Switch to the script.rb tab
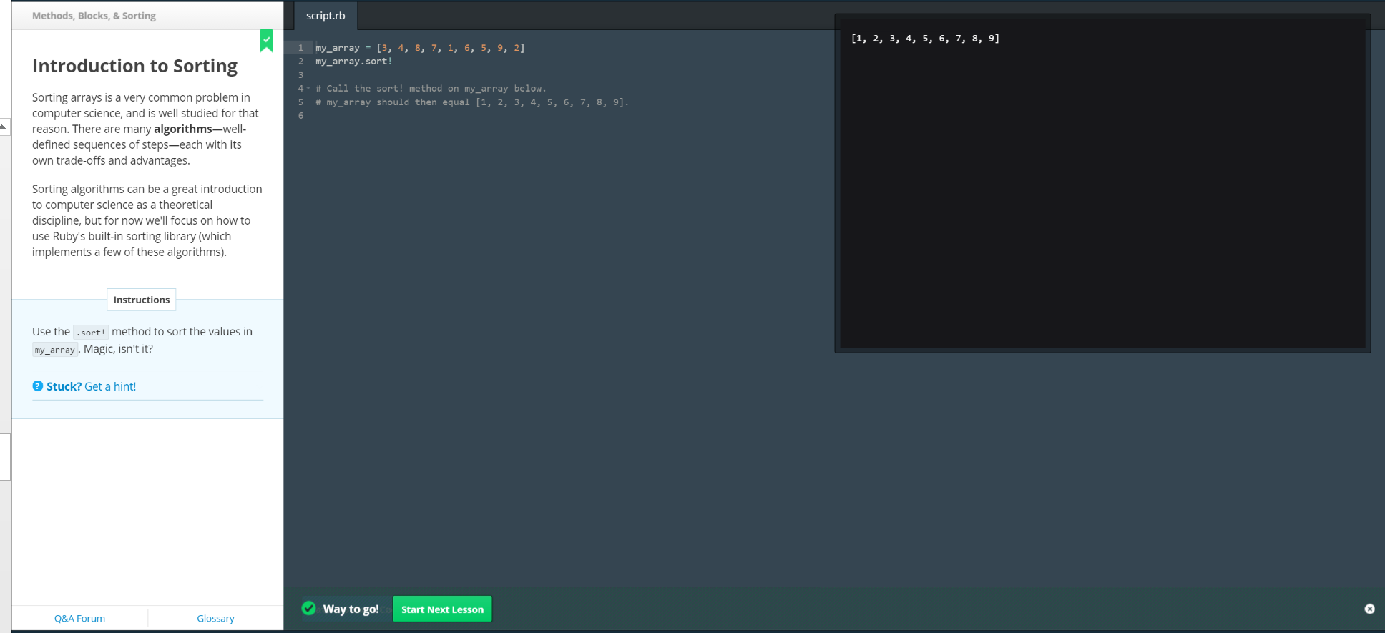1385x633 pixels. click(326, 16)
